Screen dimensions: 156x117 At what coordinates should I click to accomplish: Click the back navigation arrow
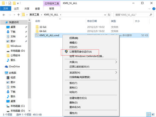coord(4,15)
